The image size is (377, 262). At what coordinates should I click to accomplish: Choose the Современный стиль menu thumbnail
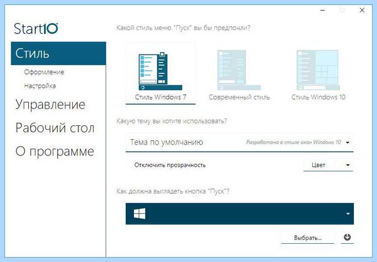[239, 73]
